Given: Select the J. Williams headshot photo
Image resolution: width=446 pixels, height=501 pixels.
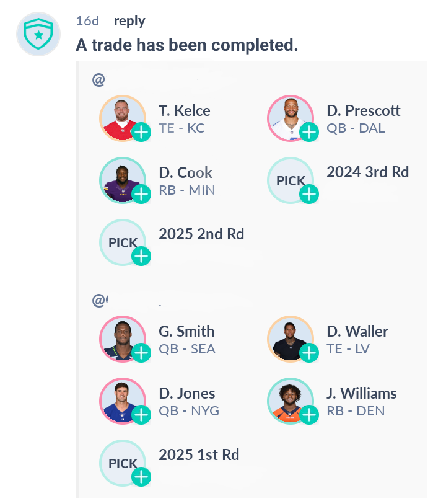Looking at the screenshot, I should pyautogui.click(x=290, y=401).
